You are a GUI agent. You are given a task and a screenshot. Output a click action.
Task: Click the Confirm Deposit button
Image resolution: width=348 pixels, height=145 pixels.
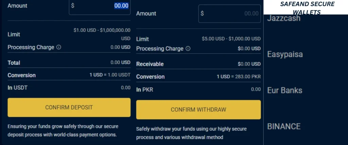[69, 107]
